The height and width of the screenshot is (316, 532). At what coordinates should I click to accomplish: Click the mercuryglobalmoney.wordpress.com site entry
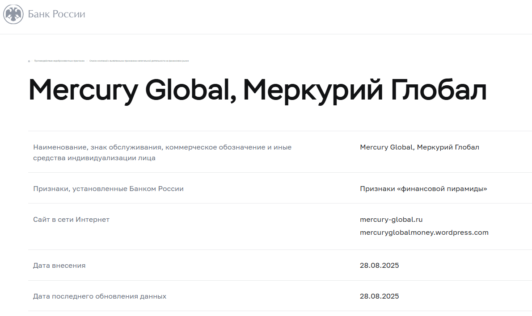pos(424,232)
